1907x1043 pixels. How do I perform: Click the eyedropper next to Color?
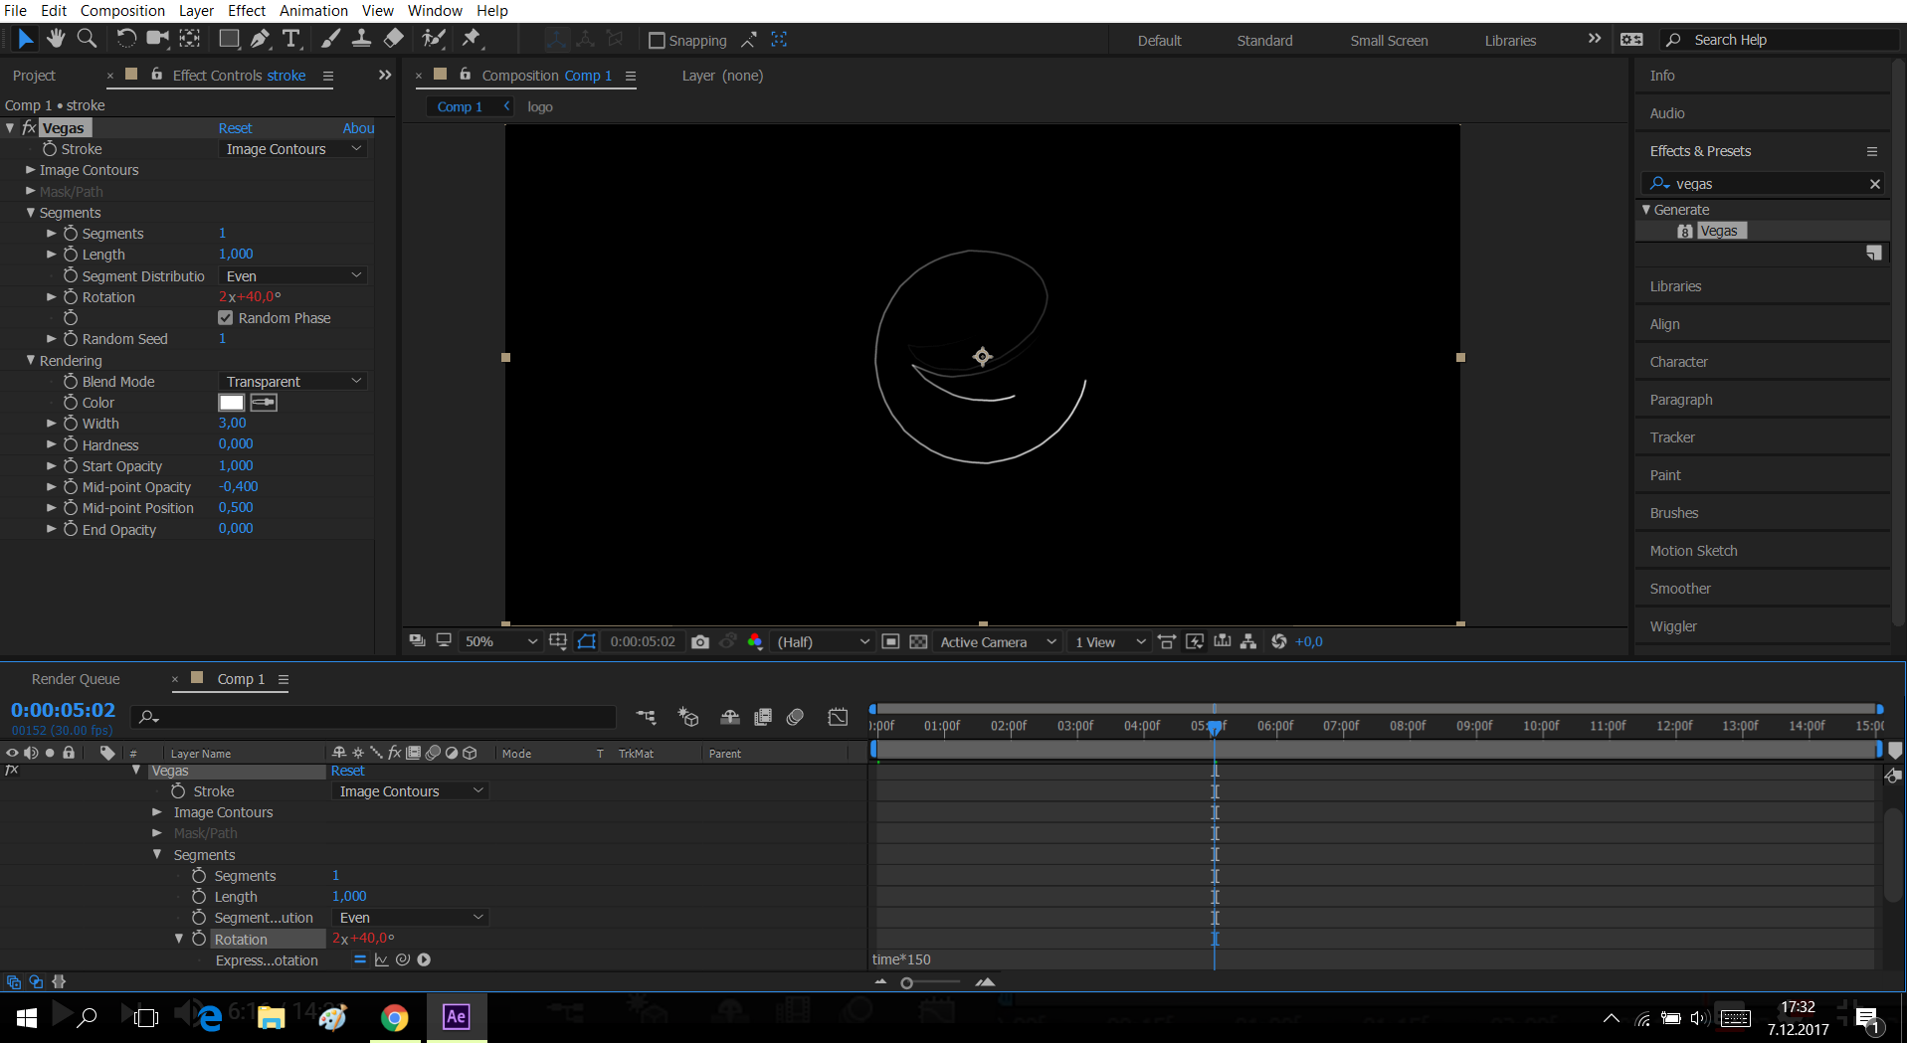point(264,403)
